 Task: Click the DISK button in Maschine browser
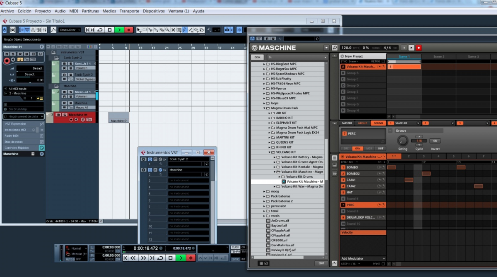tap(257, 57)
